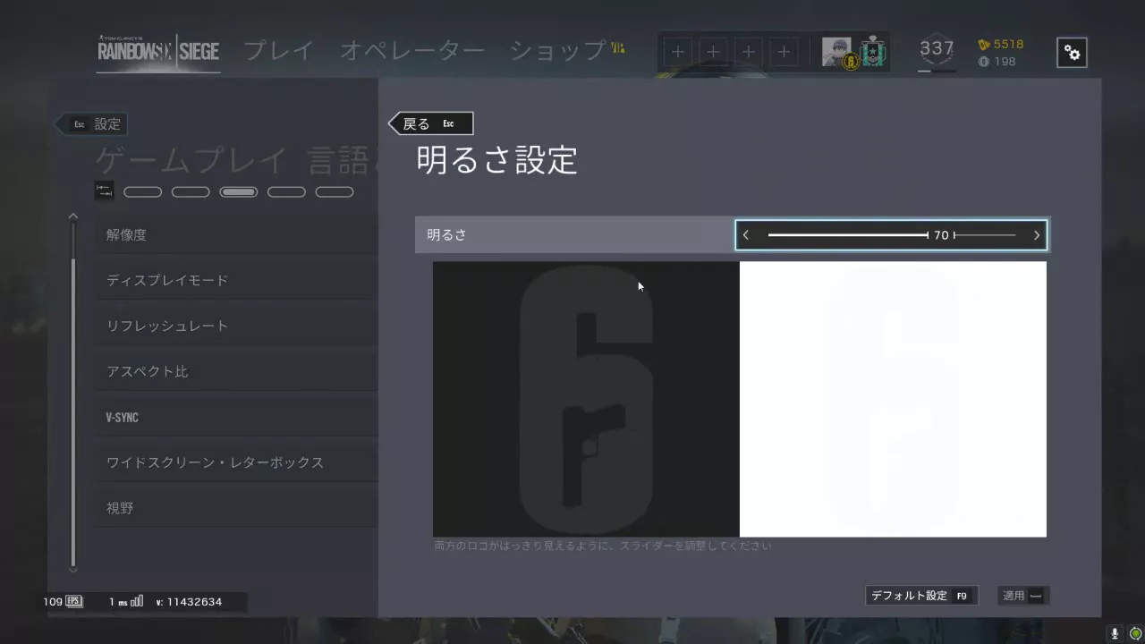1145x644 pixels.
Task: Click the settings list scrollbar down arrow
Action: coord(73,569)
